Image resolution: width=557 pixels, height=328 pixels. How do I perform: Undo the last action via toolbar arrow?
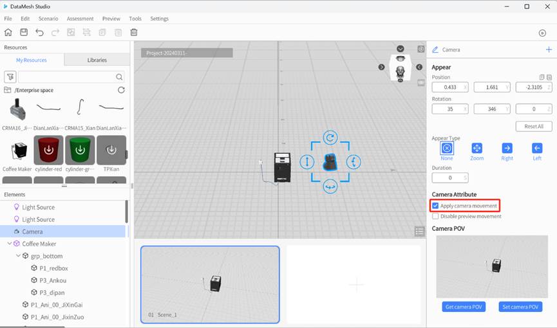[40, 32]
